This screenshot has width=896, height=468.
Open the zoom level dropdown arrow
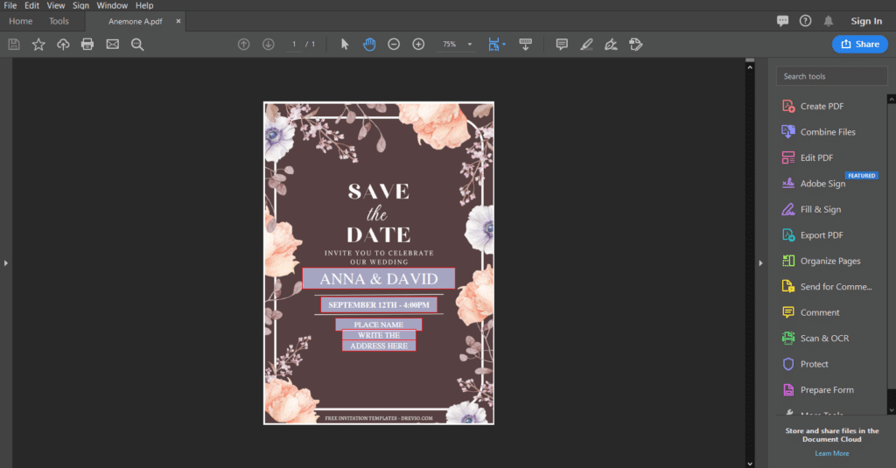tap(470, 44)
